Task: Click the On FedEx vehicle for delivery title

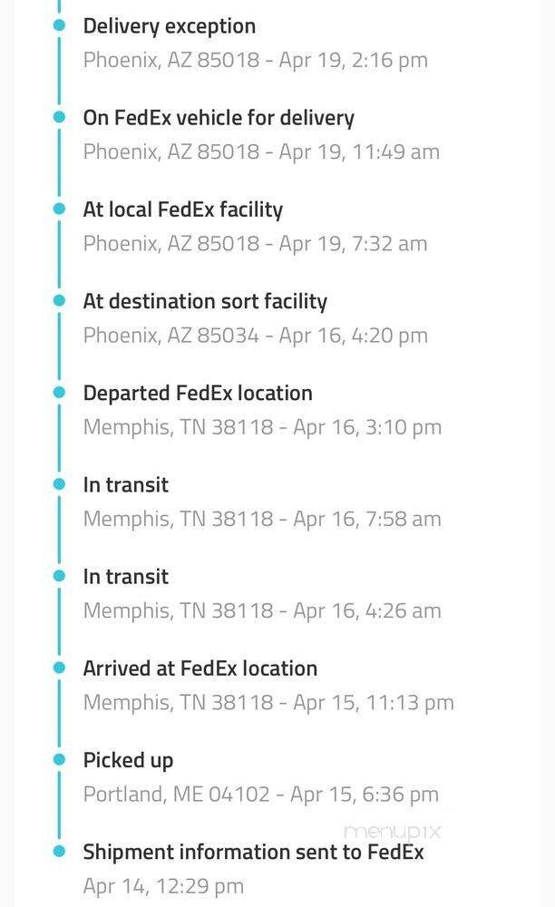Action: pos(219,118)
